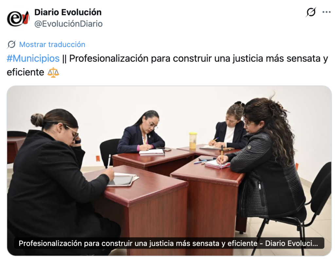This screenshot has width=335, height=260.
Task: Click the Grok icon beside Mostrar traducción
Action: coord(11,44)
